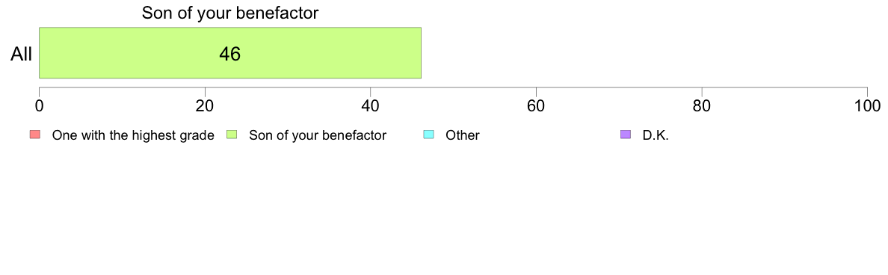The width and height of the screenshot is (888, 275).
Task: Click the left end of the green bar
Action: click(41, 52)
